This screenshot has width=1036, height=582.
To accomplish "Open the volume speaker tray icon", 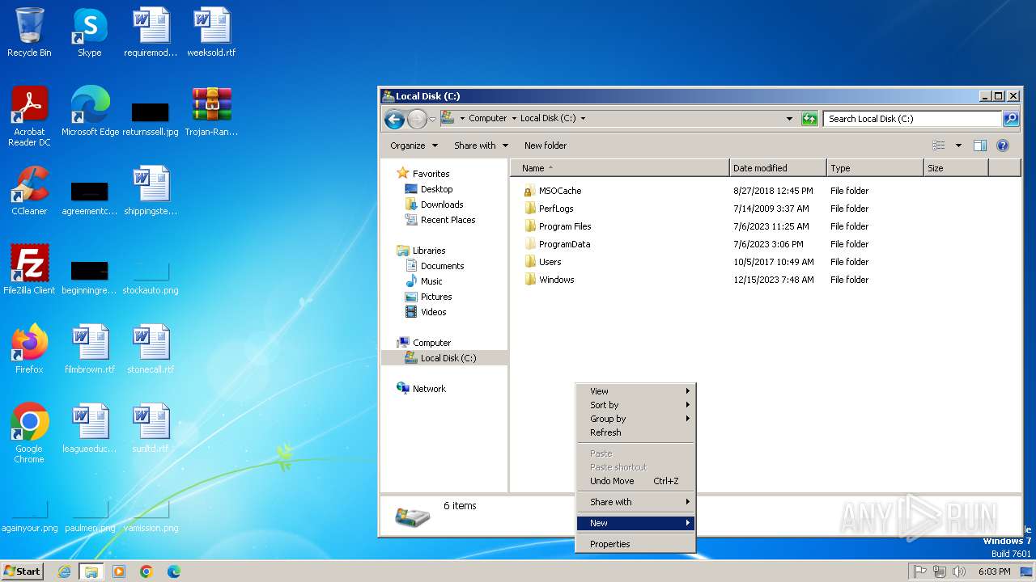I will pyautogui.click(x=959, y=571).
